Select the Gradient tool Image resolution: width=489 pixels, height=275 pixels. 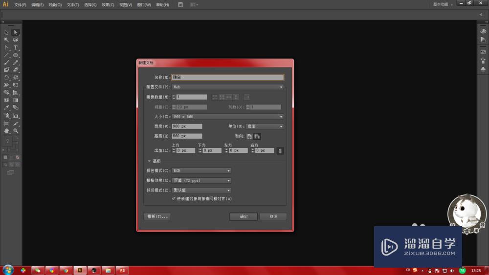[x=16, y=100]
